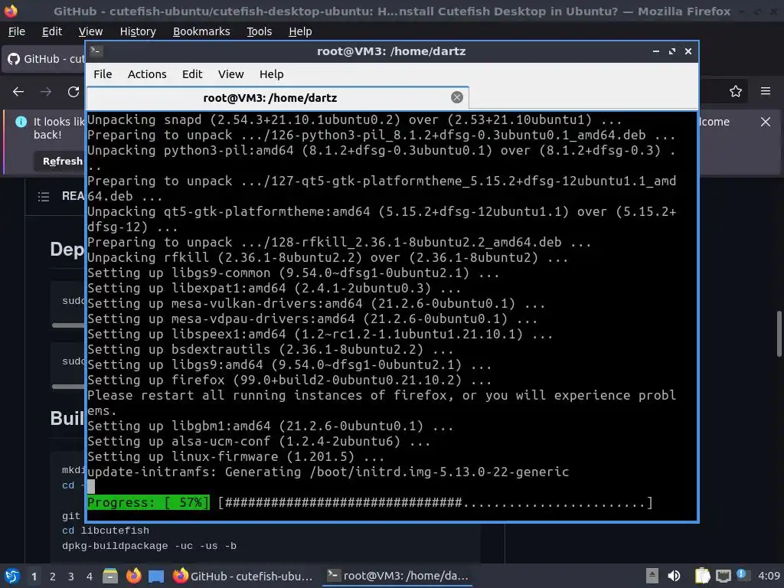The height and width of the screenshot is (588, 784).
Task: Switch to virtual desktop 3
Action: coord(71,576)
